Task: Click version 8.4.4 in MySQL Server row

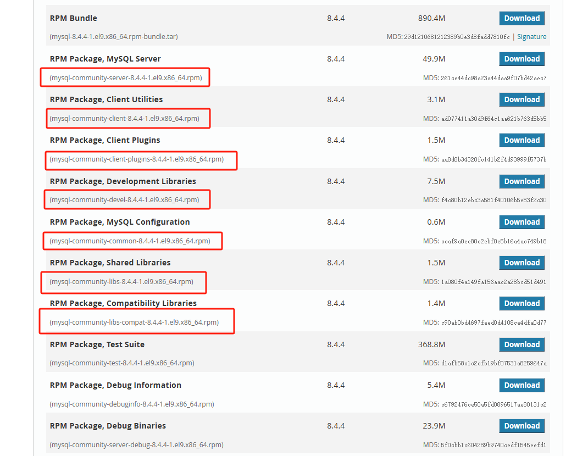Action: 336,59
